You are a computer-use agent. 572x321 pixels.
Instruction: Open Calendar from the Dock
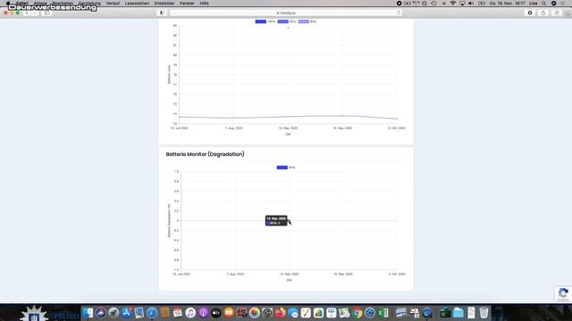click(x=178, y=313)
